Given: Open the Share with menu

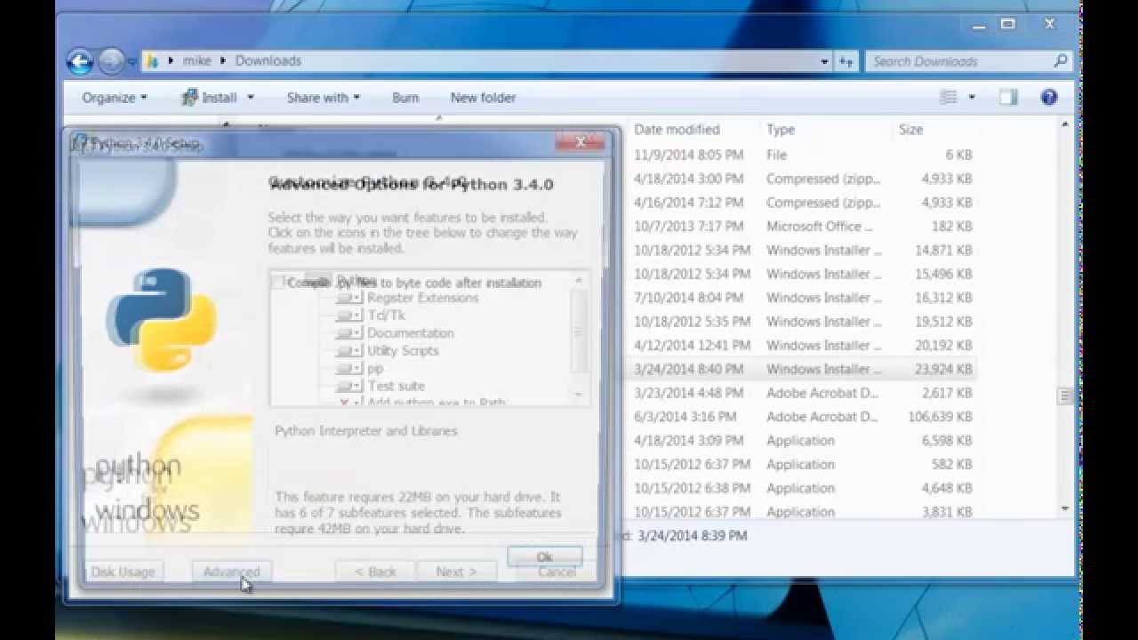Looking at the screenshot, I should [x=323, y=98].
